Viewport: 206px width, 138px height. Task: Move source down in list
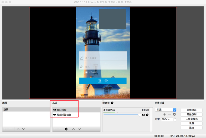point(79,129)
